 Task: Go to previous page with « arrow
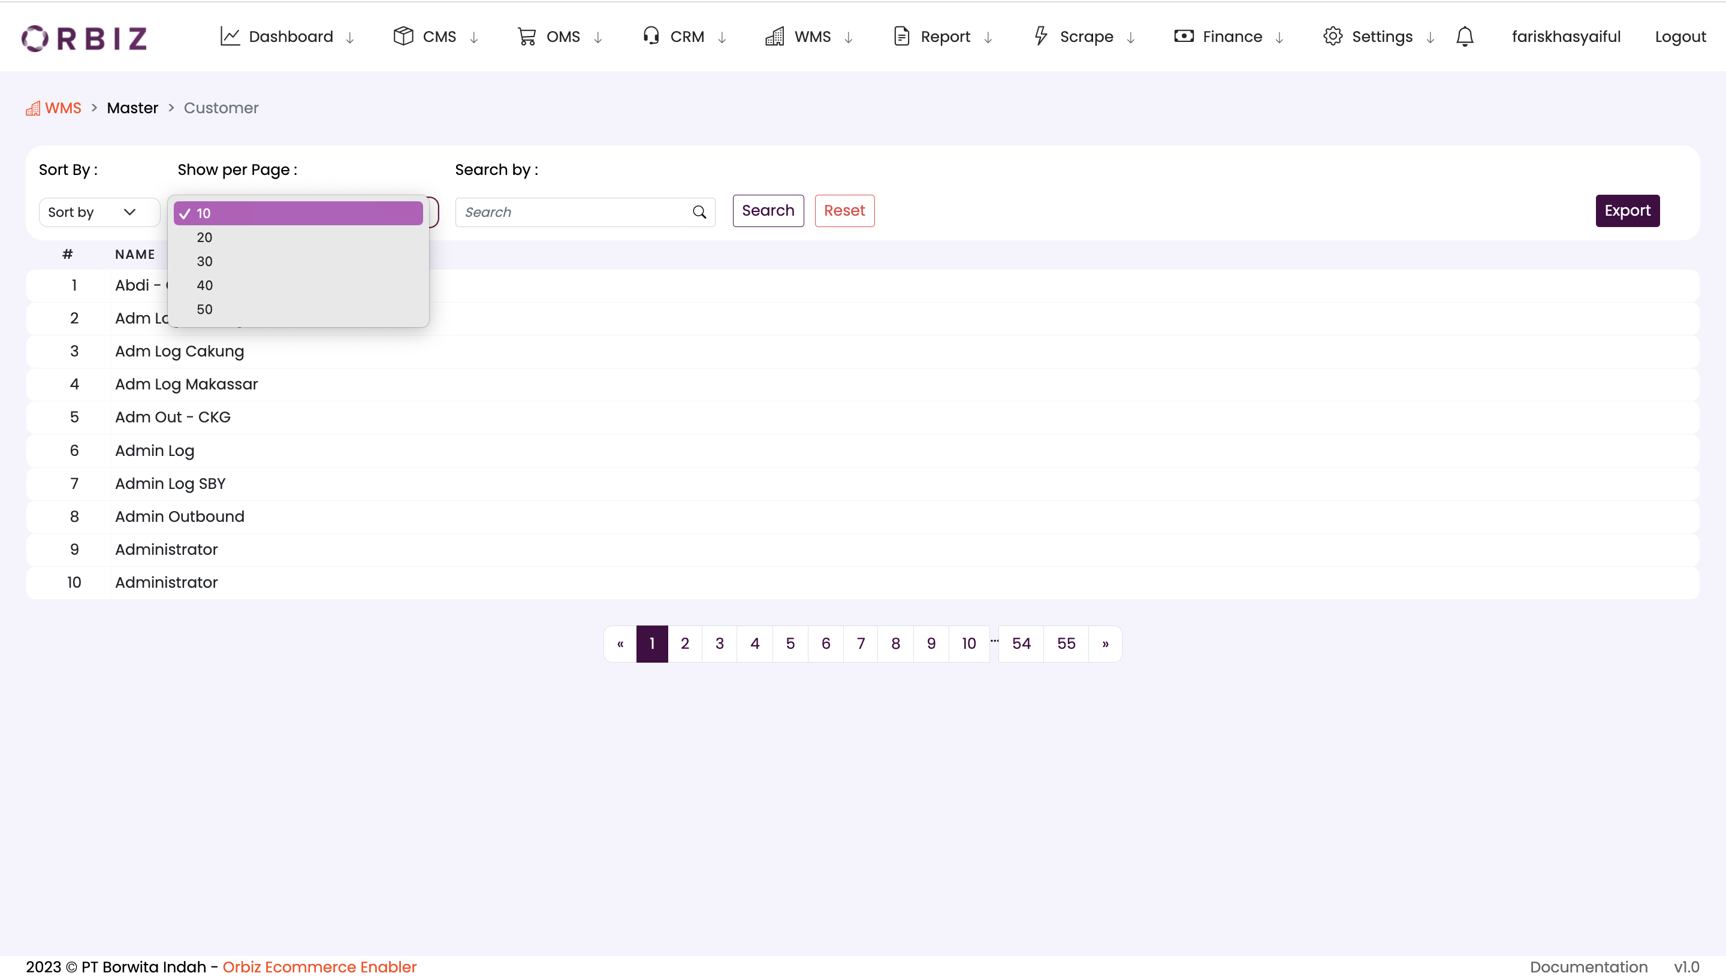point(620,644)
